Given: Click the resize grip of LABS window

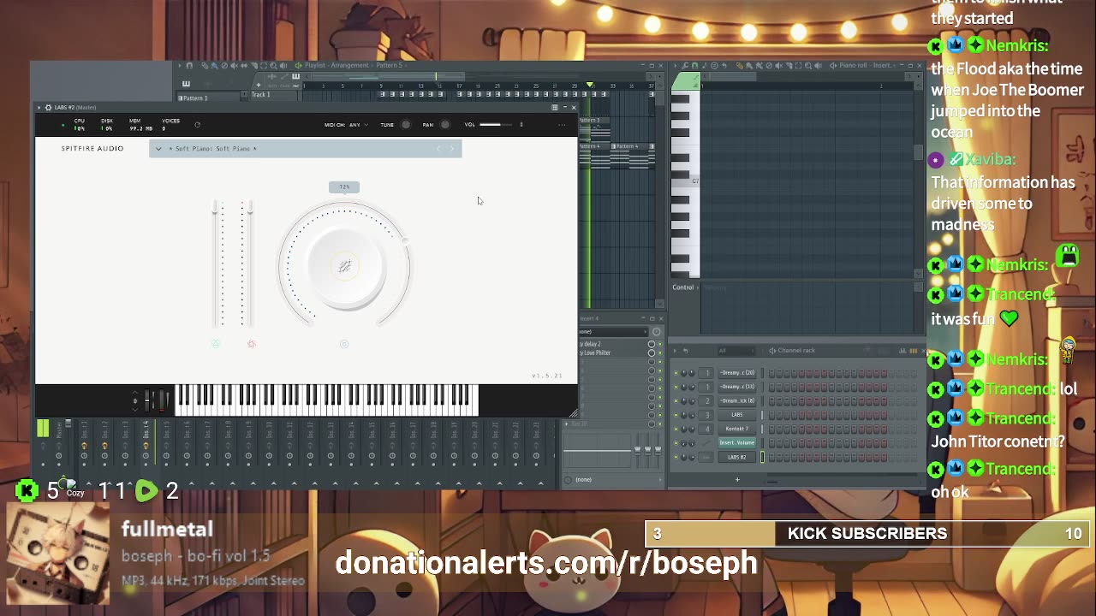Looking at the screenshot, I should (573, 414).
